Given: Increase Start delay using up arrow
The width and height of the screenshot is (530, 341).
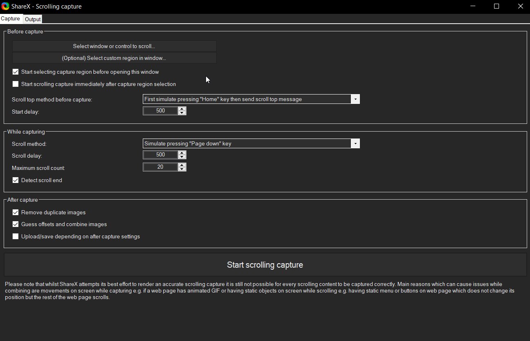Looking at the screenshot, I should point(182,109).
